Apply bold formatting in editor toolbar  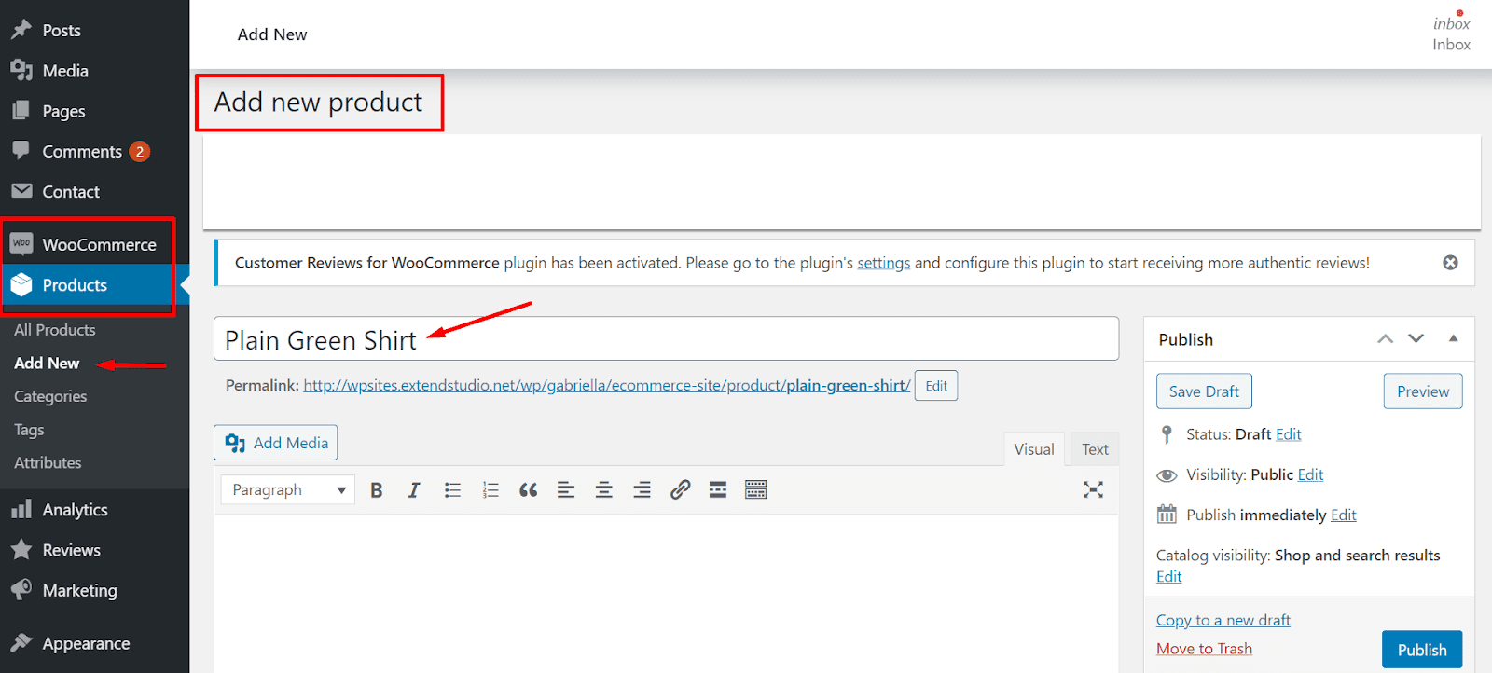[x=377, y=490]
